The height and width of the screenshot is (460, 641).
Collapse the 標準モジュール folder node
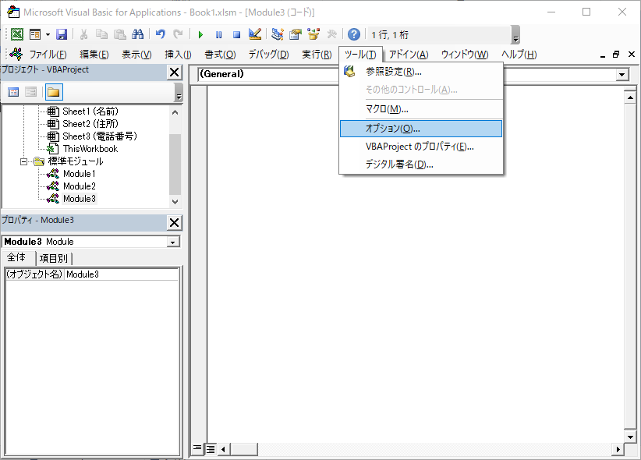tap(23, 162)
